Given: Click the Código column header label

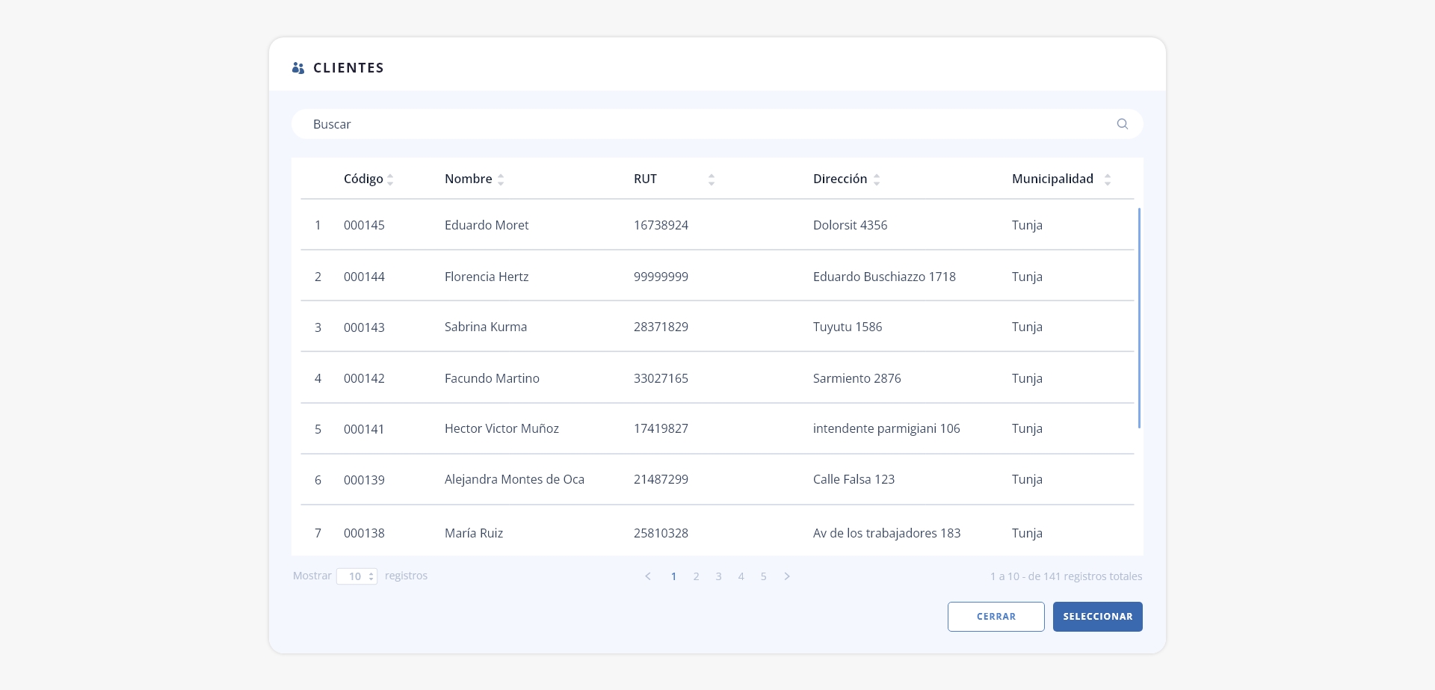Looking at the screenshot, I should click(x=363, y=179).
